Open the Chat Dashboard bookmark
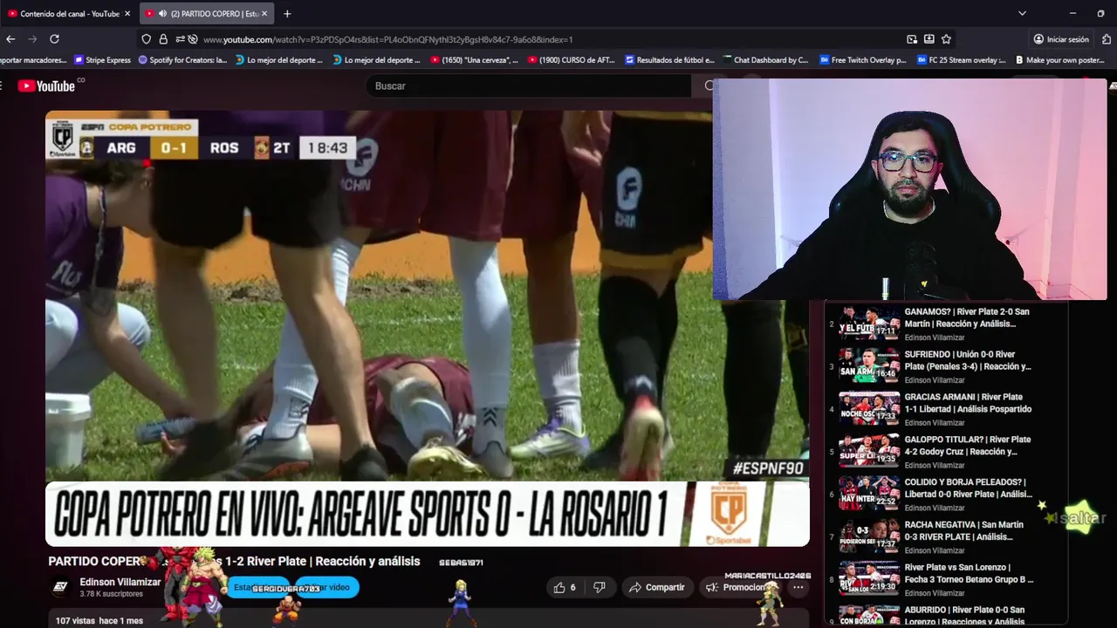 [x=767, y=60]
